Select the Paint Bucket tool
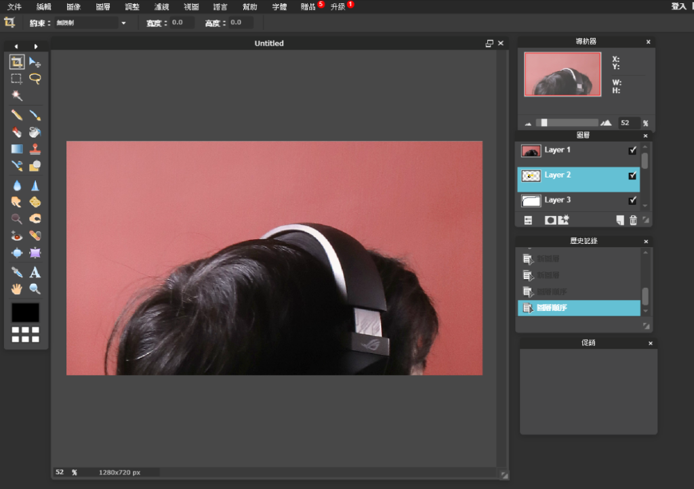Image resolution: width=694 pixels, height=489 pixels. pyautogui.click(x=35, y=132)
